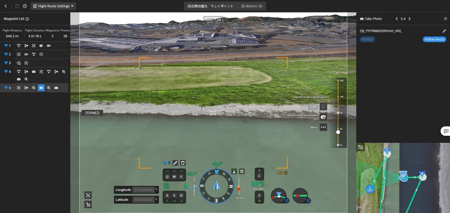Viewport: 450px width, 213px height.
Task: Click the Longitude input field
Action: click(x=143, y=190)
